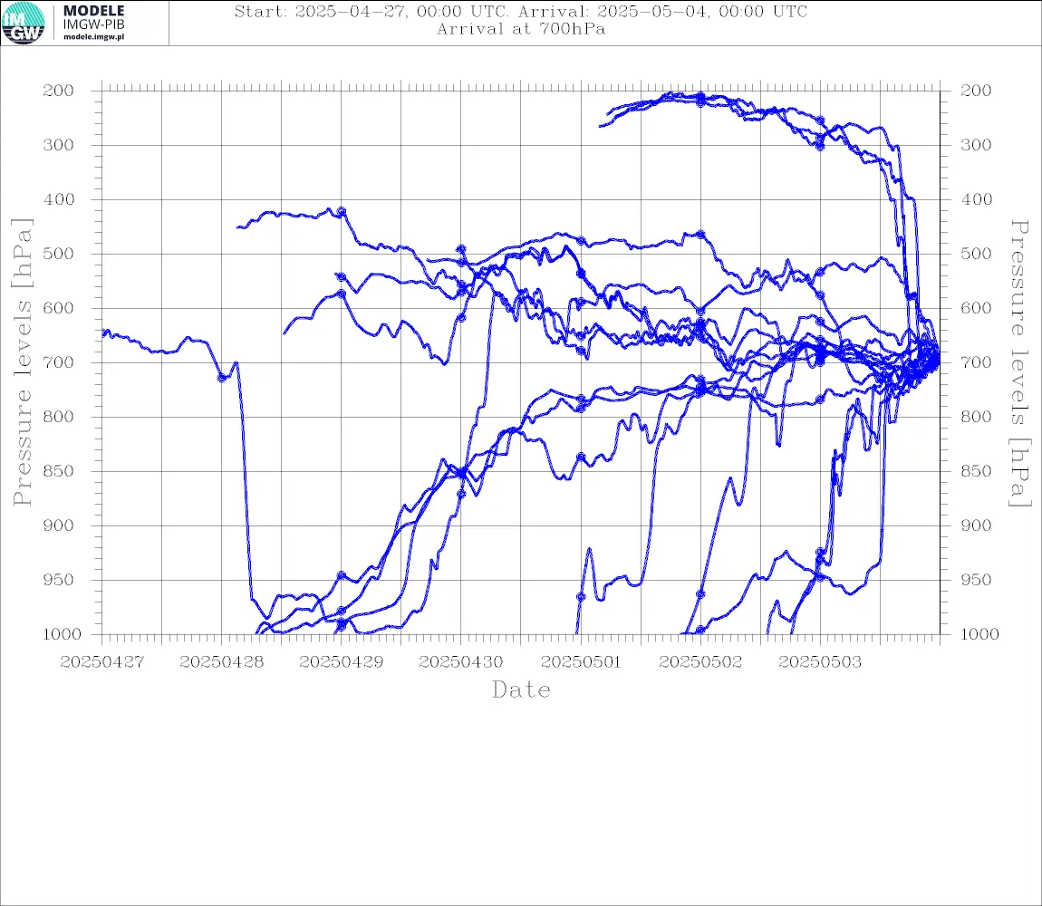1042x906 pixels.
Task: Click the IMGW-PIB label
Action: [93, 24]
